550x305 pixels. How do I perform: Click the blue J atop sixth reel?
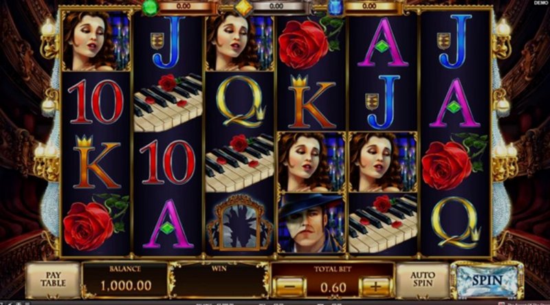click(x=454, y=41)
